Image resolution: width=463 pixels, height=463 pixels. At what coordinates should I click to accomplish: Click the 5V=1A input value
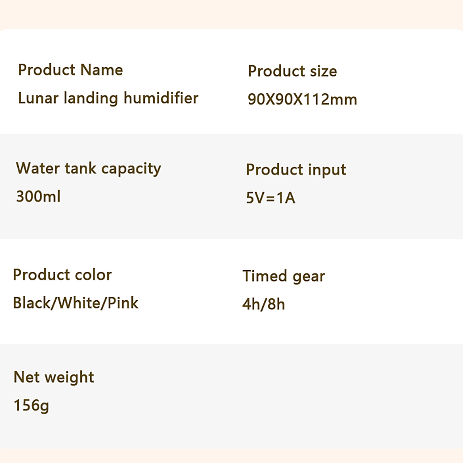click(x=271, y=198)
